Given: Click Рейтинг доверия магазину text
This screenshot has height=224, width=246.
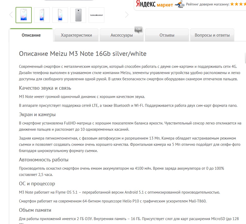Looking at the screenshot, I should pos(208,4).
